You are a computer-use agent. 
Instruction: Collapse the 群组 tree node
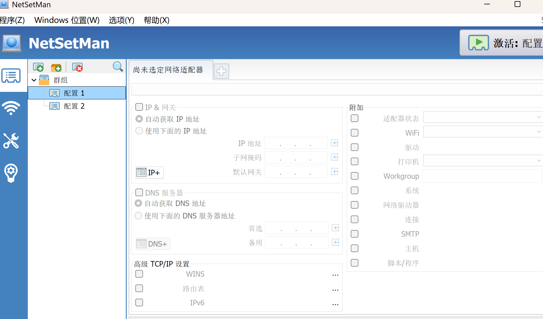click(x=34, y=80)
